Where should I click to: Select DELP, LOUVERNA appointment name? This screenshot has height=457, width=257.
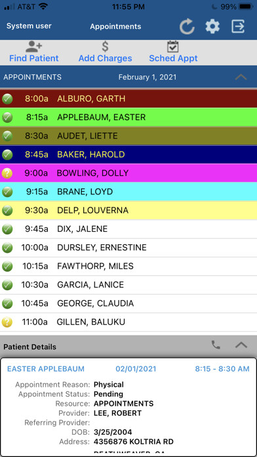(x=92, y=210)
